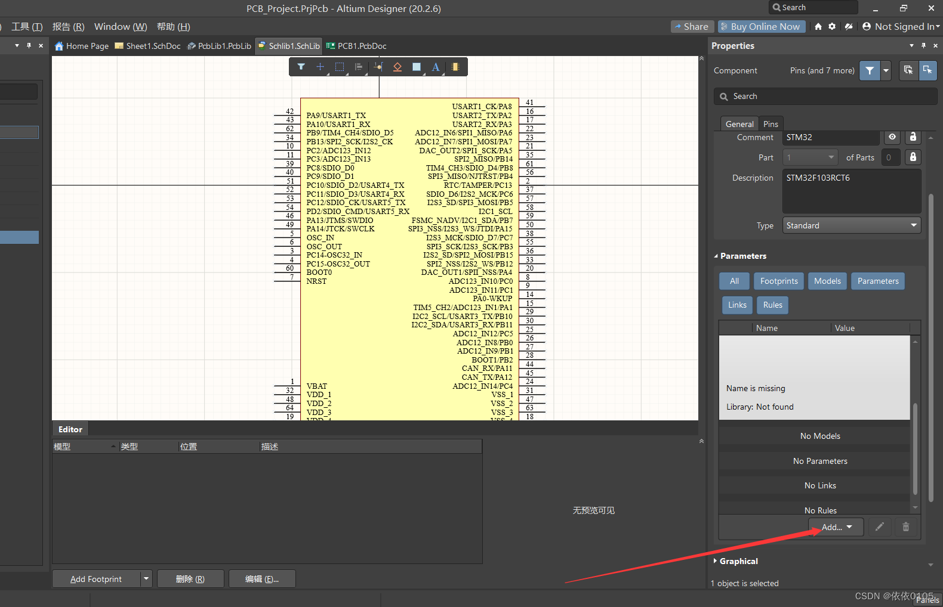Select the place pin tool
Image resolution: width=943 pixels, height=607 pixels.
tap(378, 67)
